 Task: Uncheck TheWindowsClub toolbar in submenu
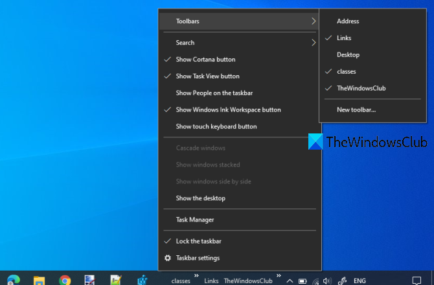click(x=372, y=88)
